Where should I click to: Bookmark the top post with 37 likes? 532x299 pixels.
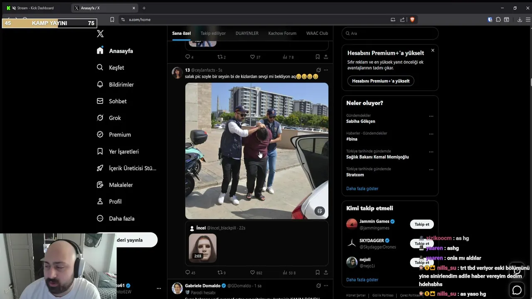click(318, 57)
